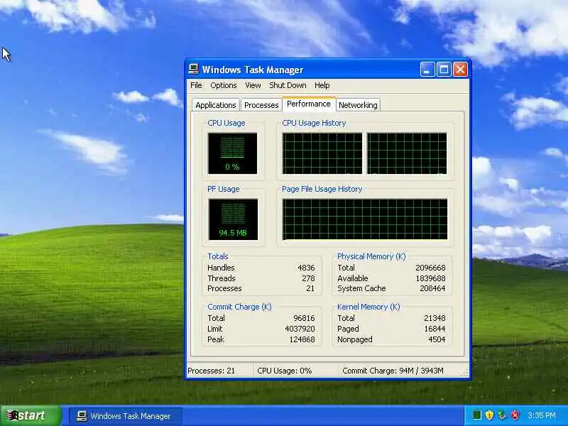Switch to the Networking tab
Screen dimensions: 568x426
tap(358, 105)
